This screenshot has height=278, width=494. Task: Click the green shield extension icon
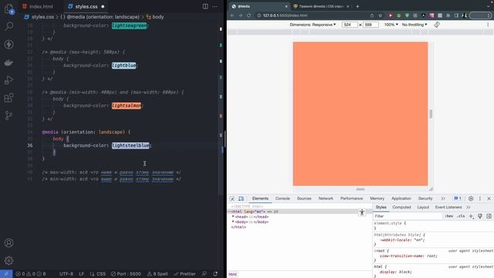tap(407, 15)
